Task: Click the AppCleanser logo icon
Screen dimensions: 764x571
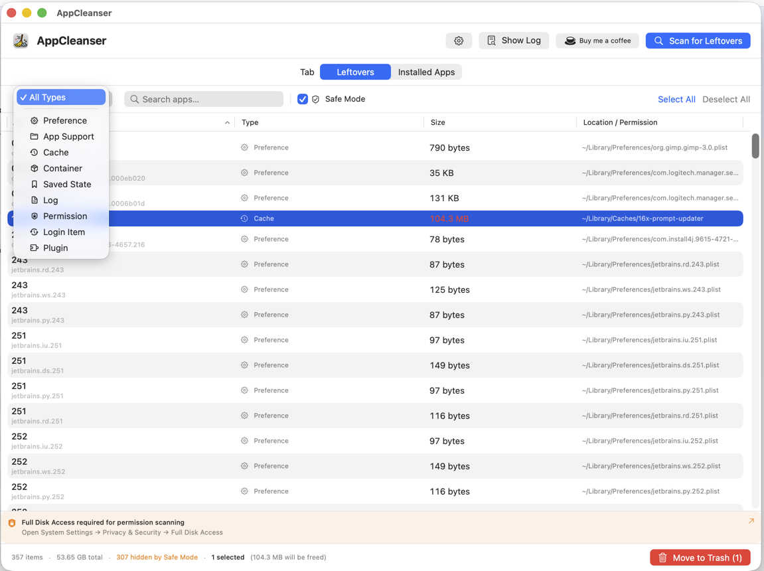Action: tap(21, 41)
